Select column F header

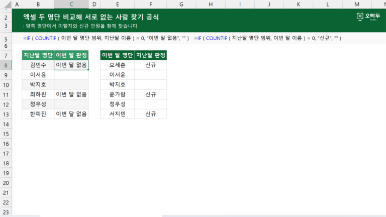point(151,4)
